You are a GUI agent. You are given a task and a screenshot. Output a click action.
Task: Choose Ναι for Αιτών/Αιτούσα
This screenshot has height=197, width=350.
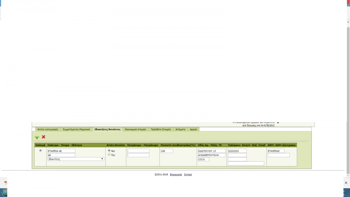tap(109, 150)
